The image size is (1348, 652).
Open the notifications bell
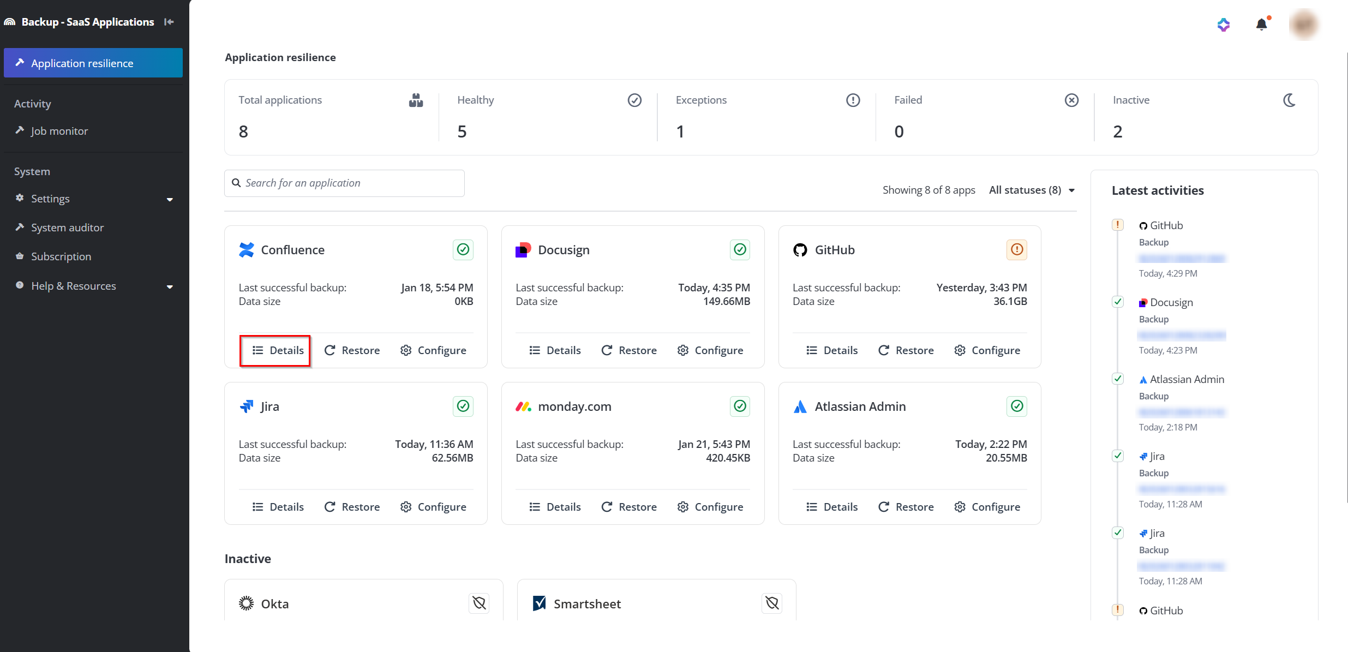[1262, 24]
